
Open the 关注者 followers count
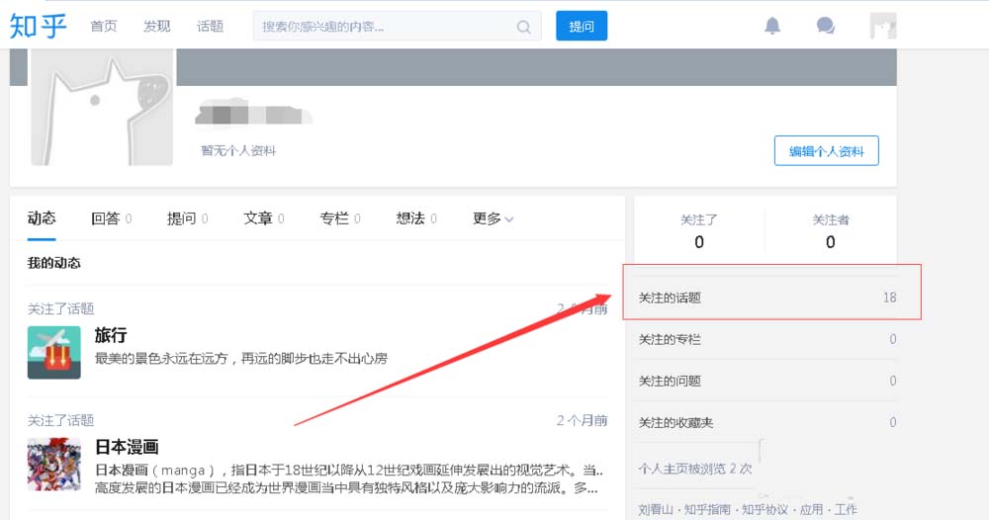click(831, 230)
